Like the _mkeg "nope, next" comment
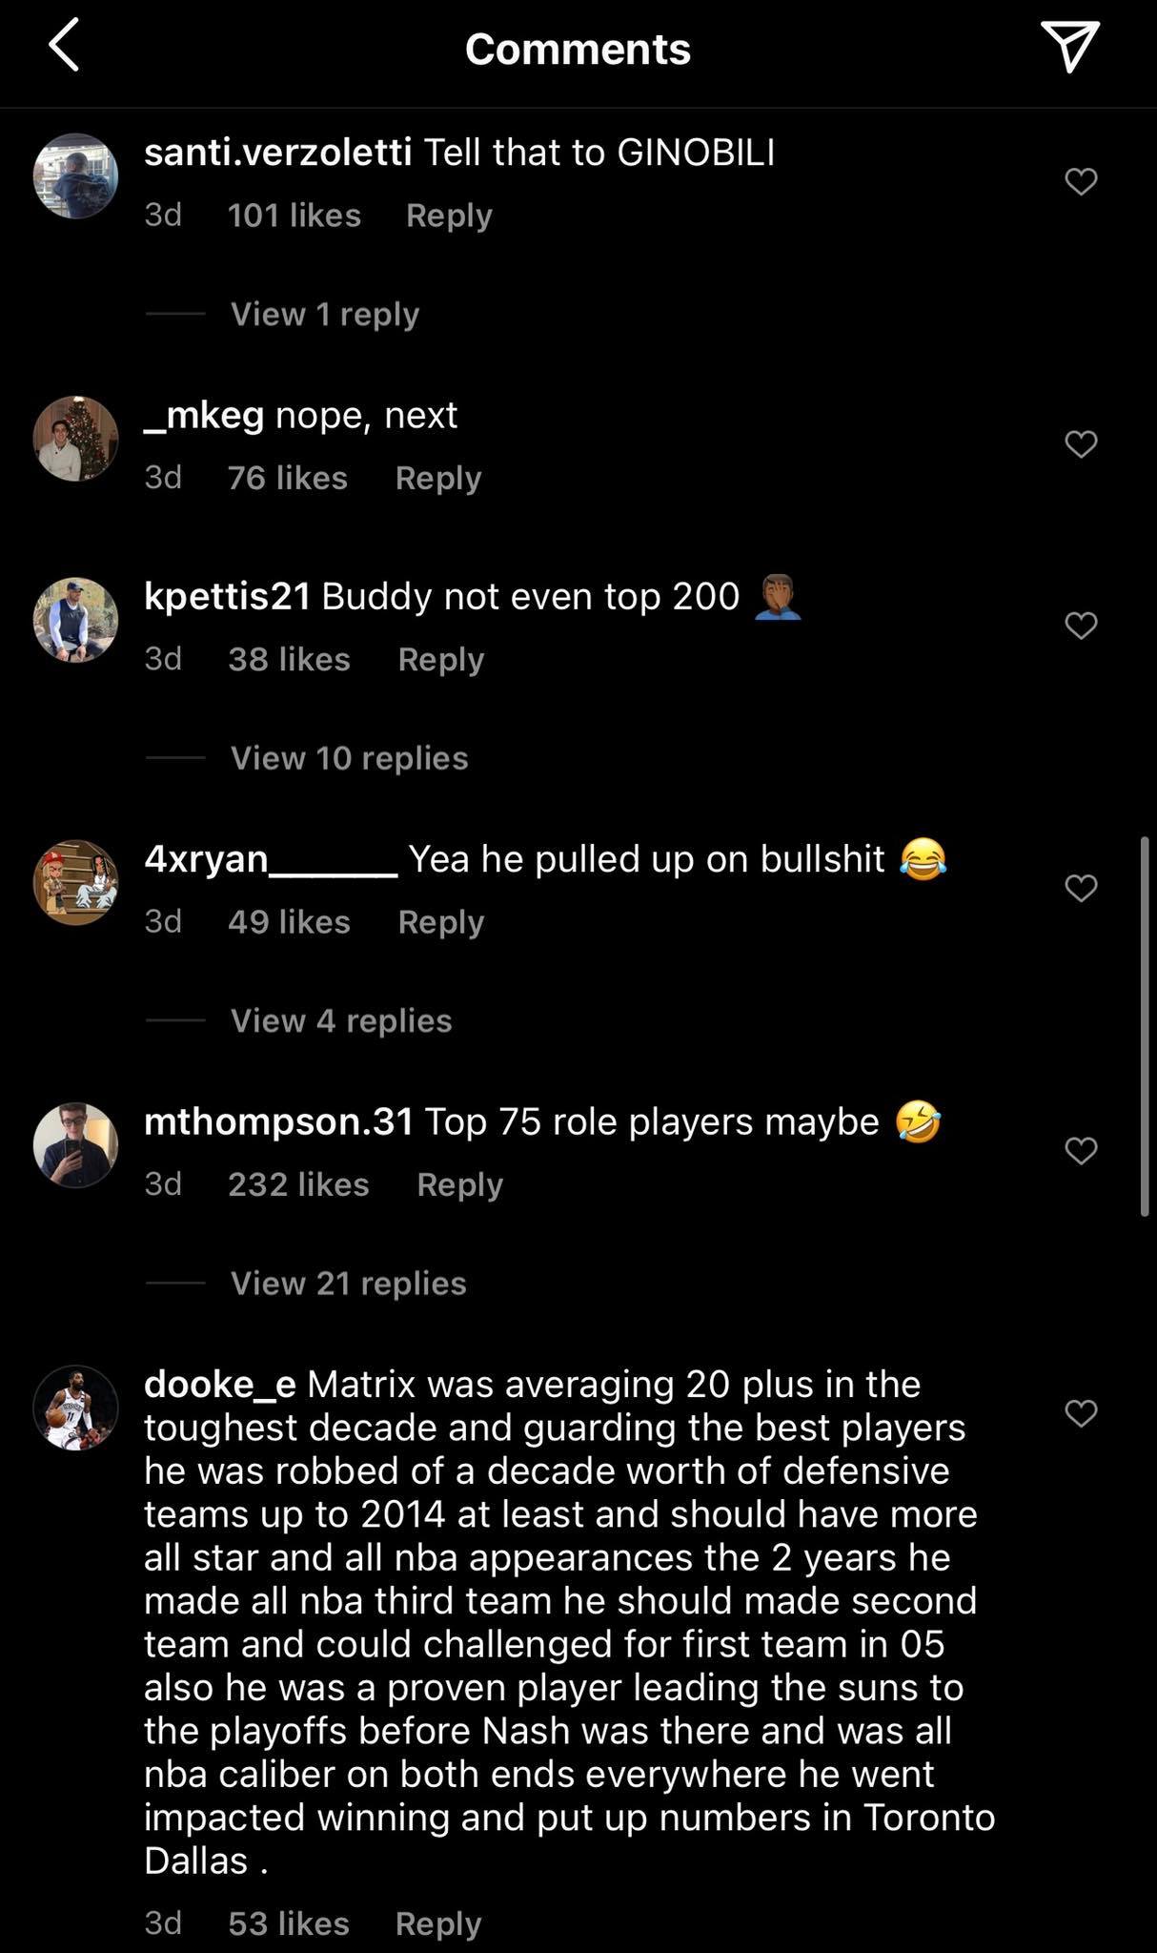1157x1953 pixels. 1081,443
